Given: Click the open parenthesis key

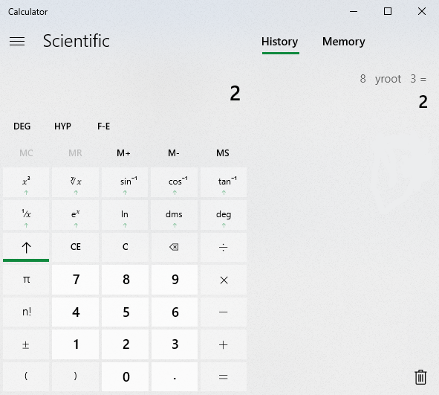Looking at the screenshot, I should pyautogui.click(x=26, y=377).
